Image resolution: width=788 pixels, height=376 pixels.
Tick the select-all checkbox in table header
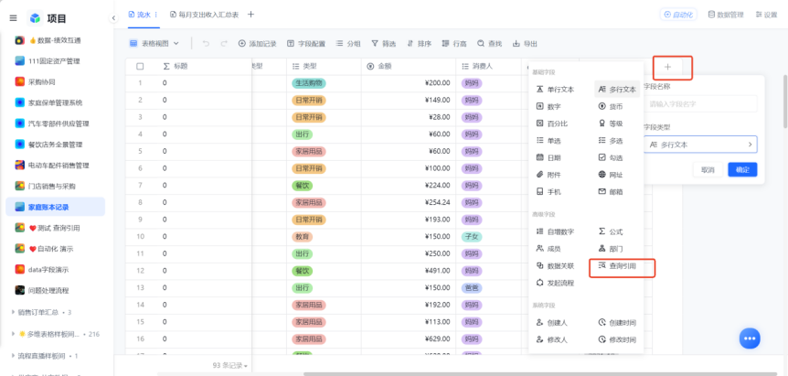click(x=140, y=67)
